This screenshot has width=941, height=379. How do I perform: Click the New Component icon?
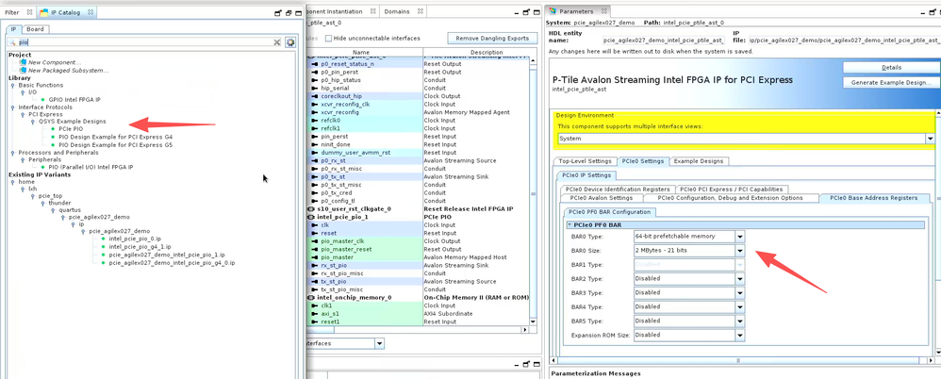click(x=23, y=62)
